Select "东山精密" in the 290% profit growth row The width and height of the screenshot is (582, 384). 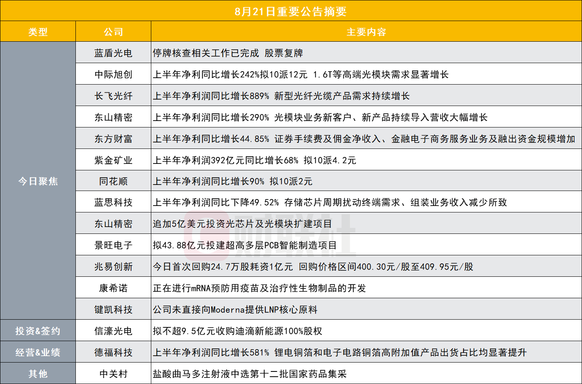click(114, 117)
